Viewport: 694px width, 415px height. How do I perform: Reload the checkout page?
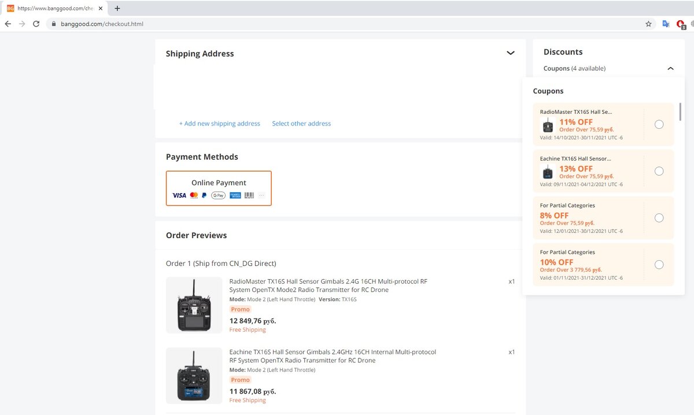(x=36, y=24)
